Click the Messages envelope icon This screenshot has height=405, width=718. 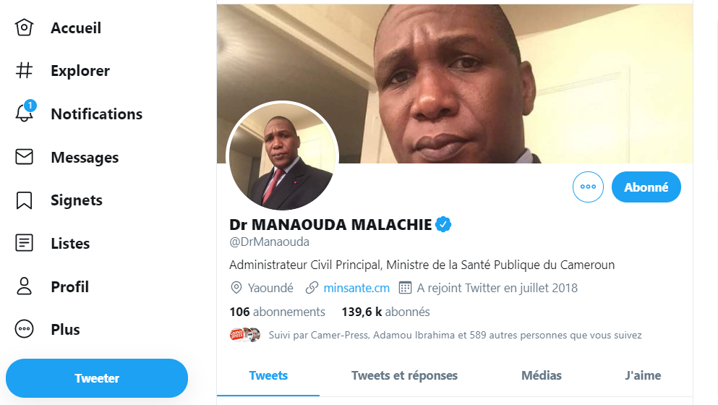(x=25, y=157)
